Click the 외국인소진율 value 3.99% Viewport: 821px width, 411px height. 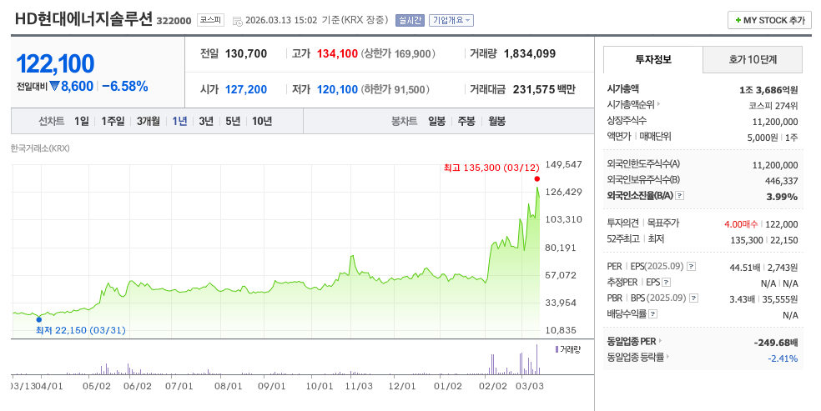point(783,197)
